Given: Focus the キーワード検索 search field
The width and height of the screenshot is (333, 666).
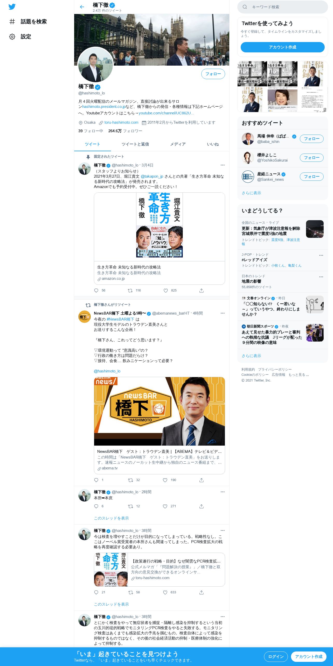Looking at the screenshot, I should 283,7.
